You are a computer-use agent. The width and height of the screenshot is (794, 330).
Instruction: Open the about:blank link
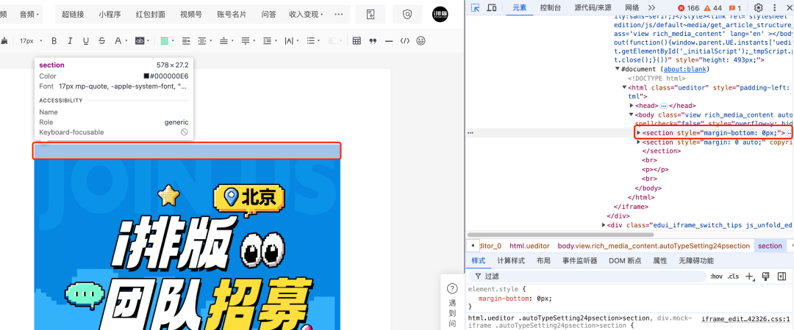(684, 69)
